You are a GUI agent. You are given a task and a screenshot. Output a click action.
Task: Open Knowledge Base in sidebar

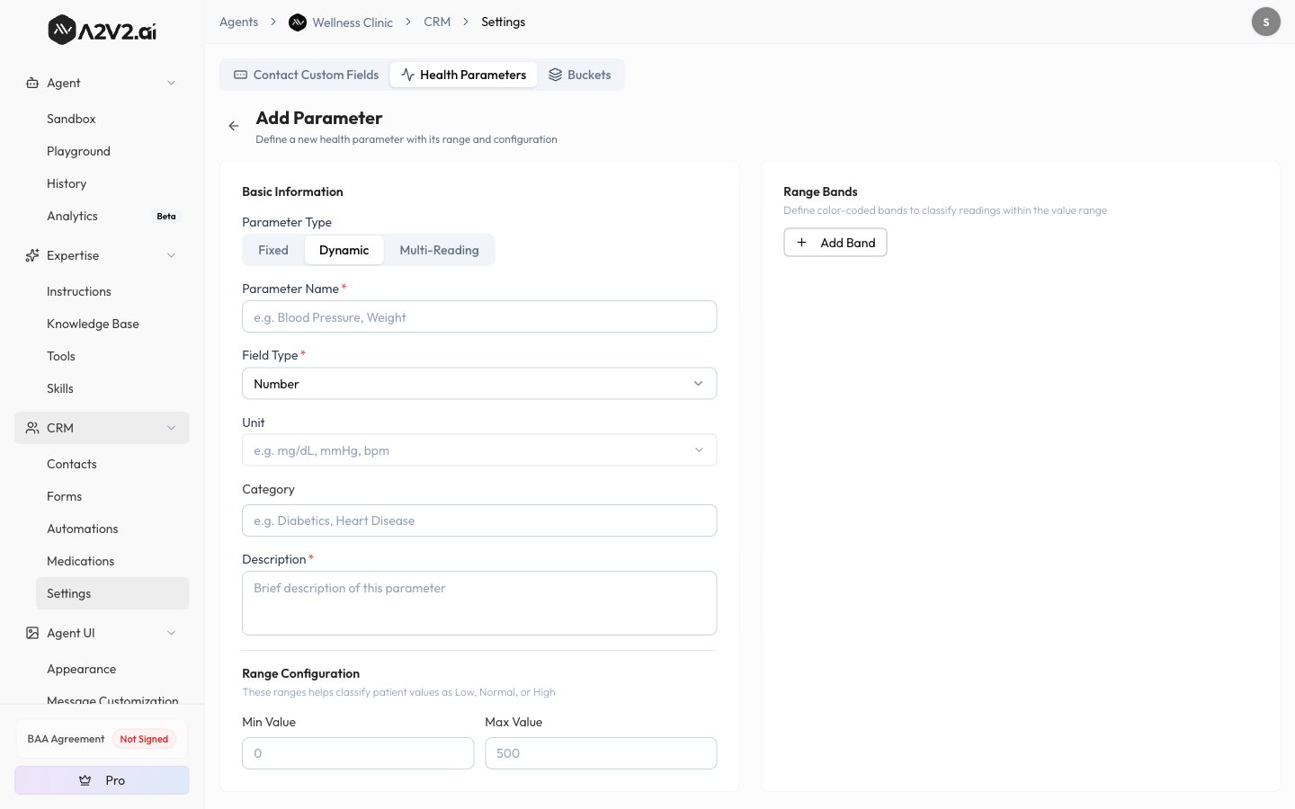pos(112,324)
